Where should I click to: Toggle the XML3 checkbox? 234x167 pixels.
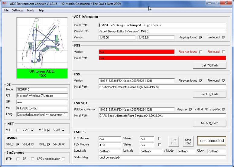18,144
